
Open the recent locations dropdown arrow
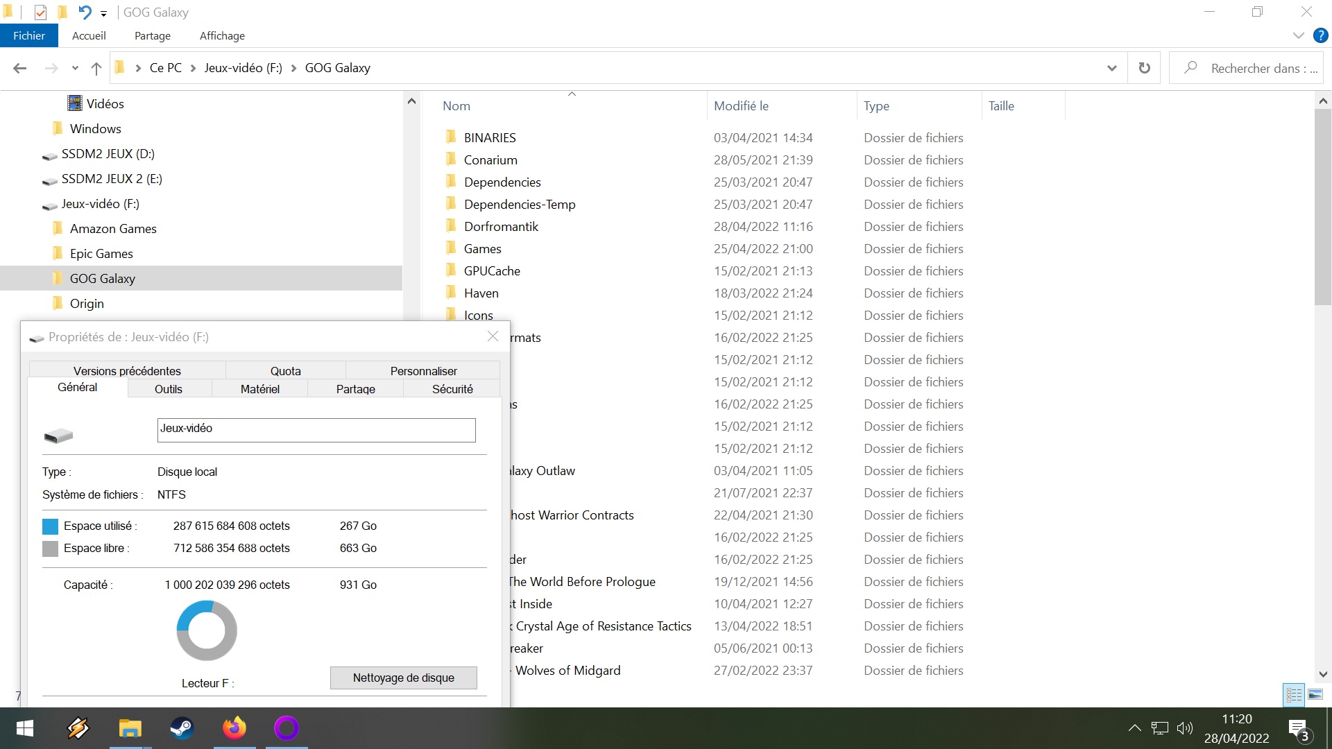click(x=75, y=68)
